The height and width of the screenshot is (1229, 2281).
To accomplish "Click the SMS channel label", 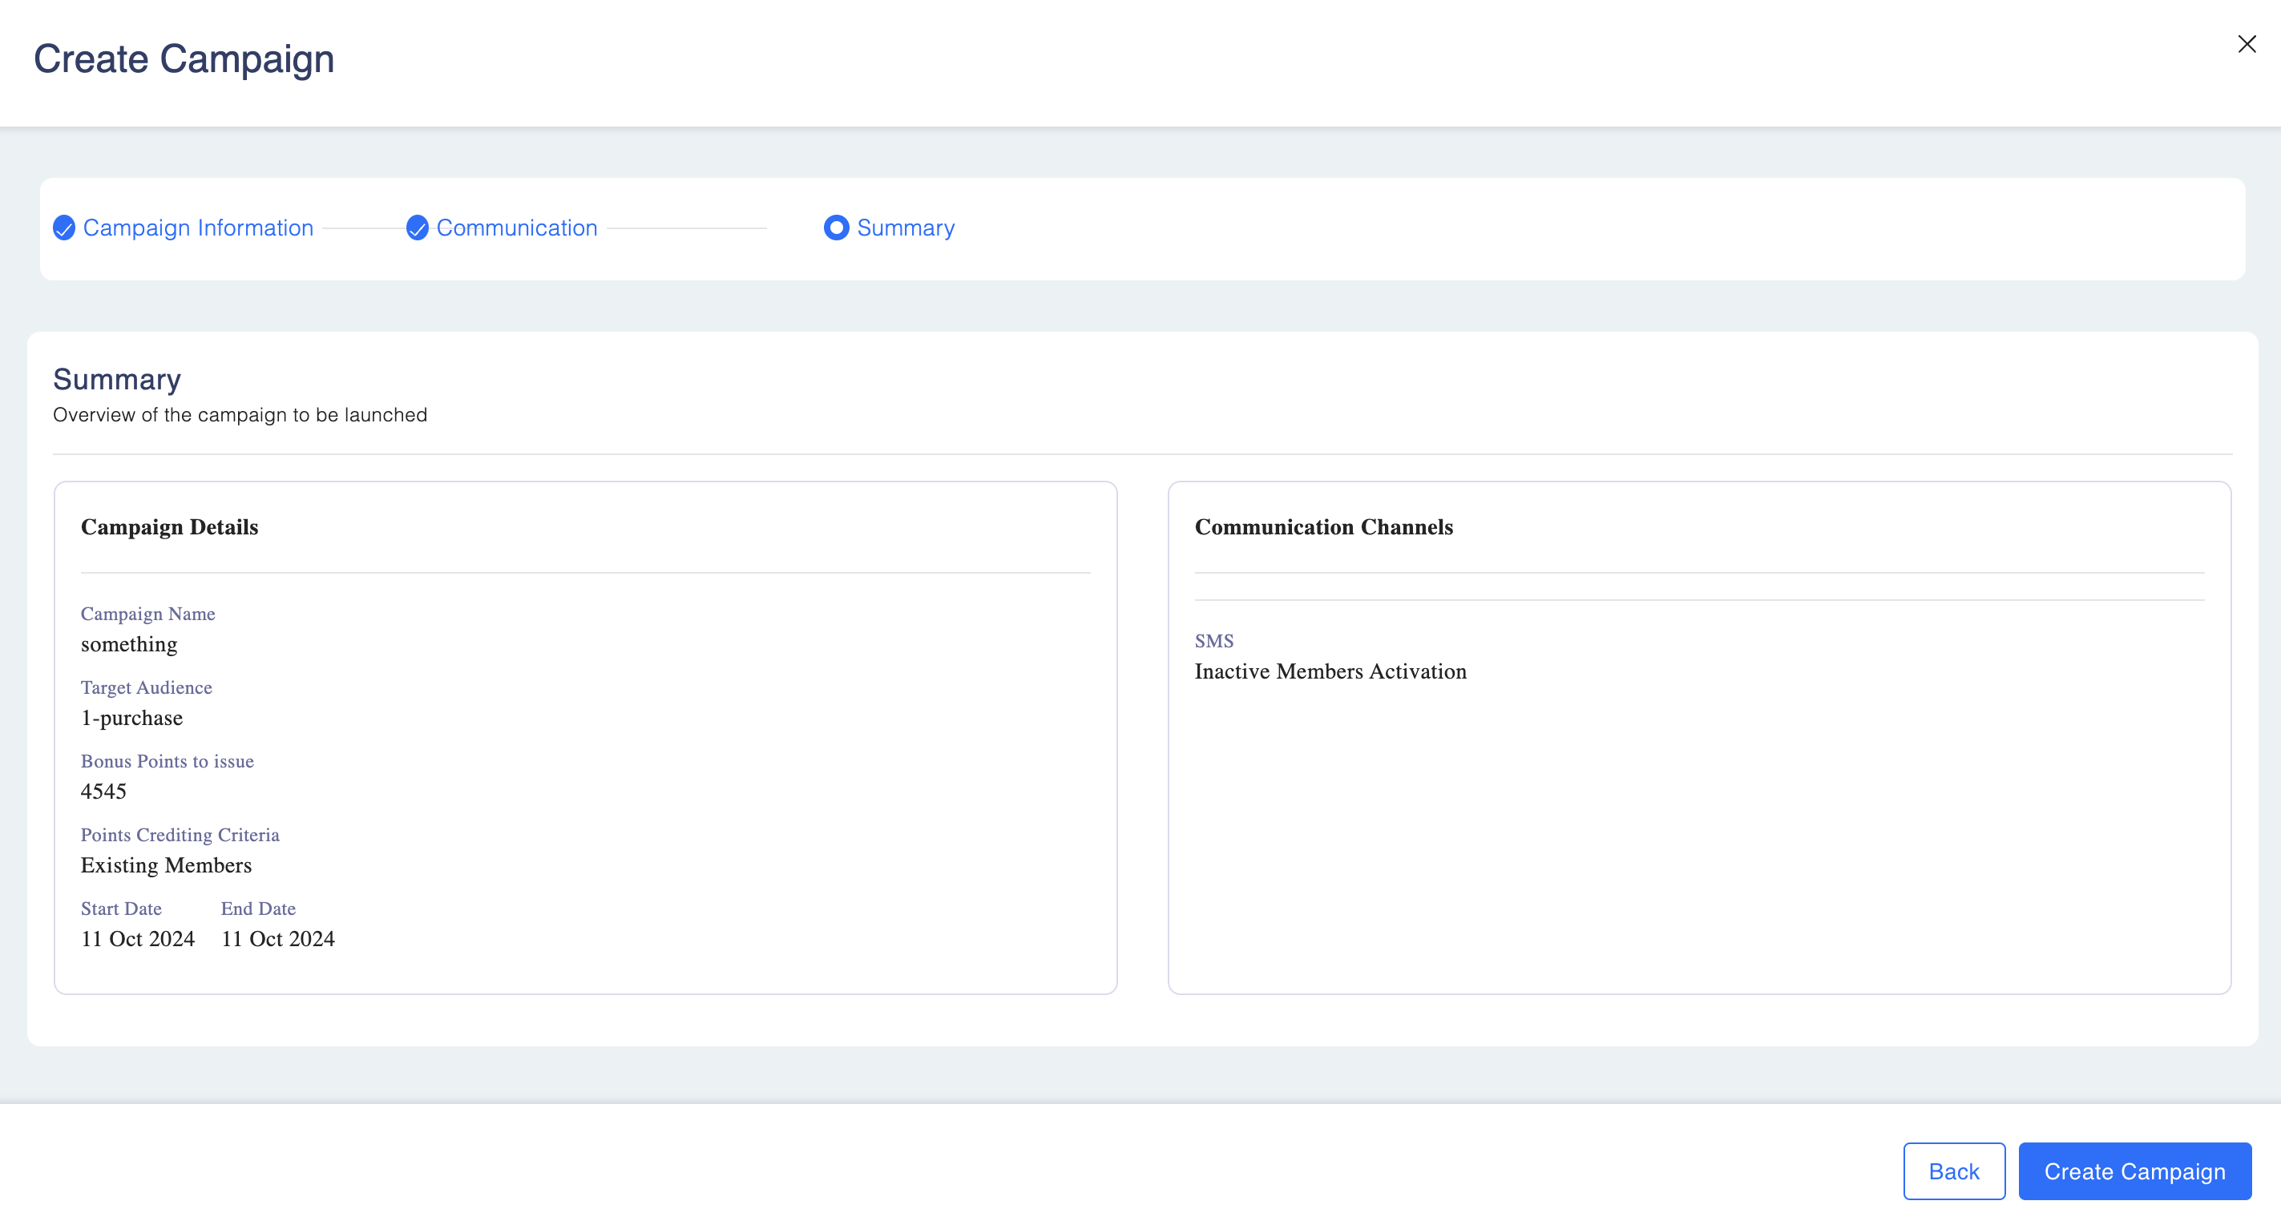I will (x=1213, y=641).
